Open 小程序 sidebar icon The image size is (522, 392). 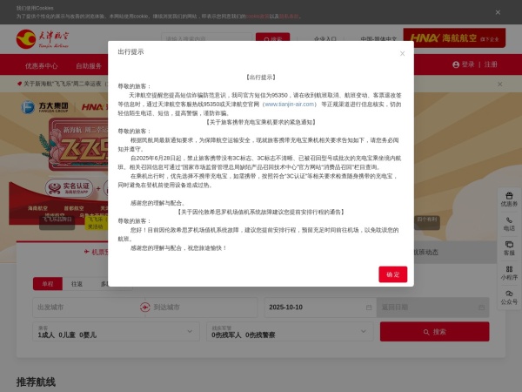[x=509, y=274]
